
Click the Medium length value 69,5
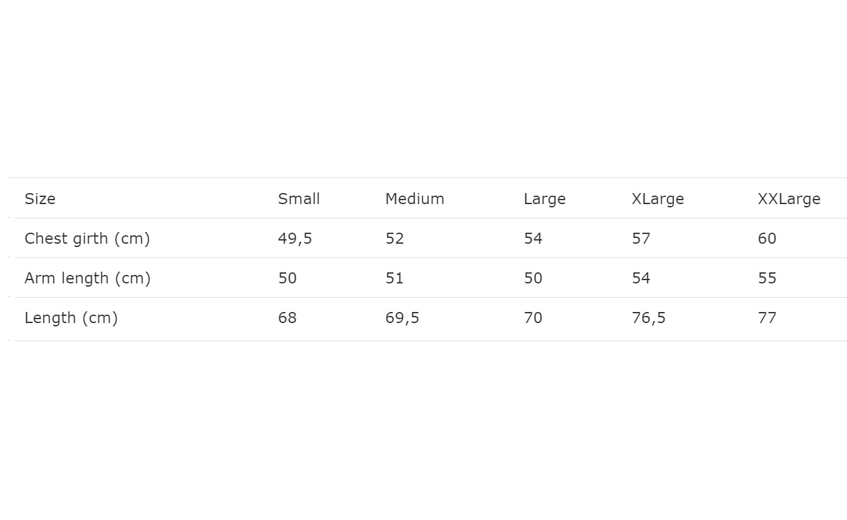click(x=402, y=318)
